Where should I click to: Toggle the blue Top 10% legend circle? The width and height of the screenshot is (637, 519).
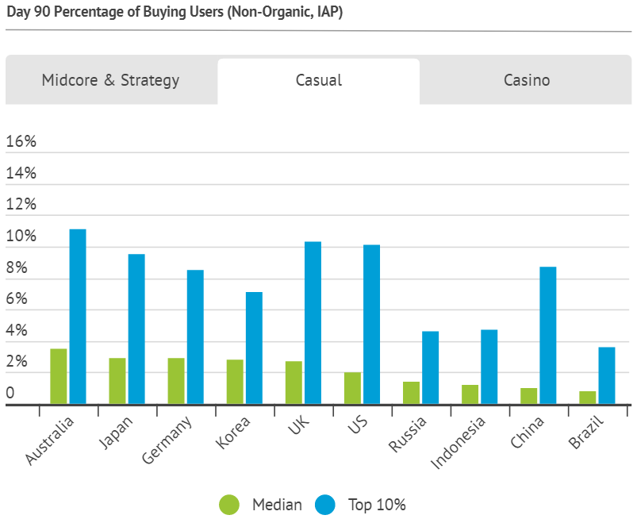coord(325,505)
